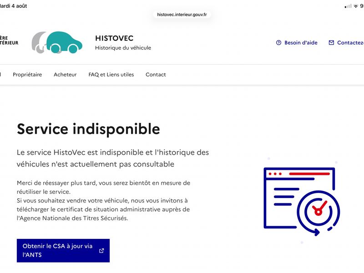The width and height of the screenshot is (364, 273).
Task: Click the envelope contact icon
Action: coord(331,43)
